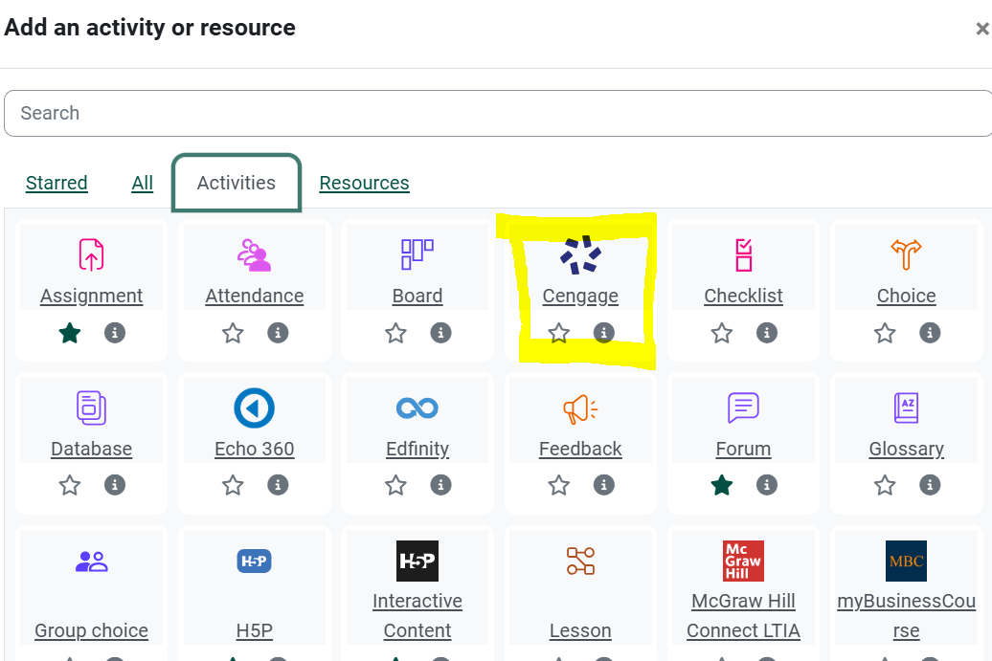Star the Glossary activity
The width and height of the screenshot is (992, 661).
885,486
